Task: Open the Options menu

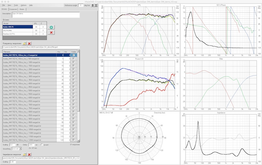Action: (x=24, y=5)
